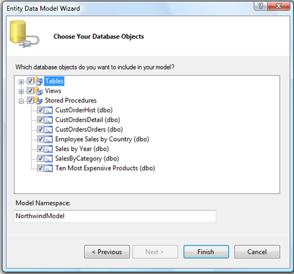Expand the Views tree node

coord(21,91)
